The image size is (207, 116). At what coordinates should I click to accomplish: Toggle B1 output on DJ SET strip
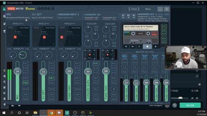pyautogui.click(x=51, y=78)
